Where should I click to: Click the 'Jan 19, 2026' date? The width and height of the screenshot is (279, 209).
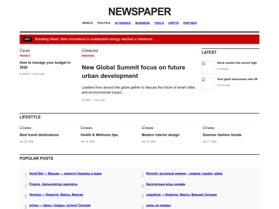click(87, 141)
